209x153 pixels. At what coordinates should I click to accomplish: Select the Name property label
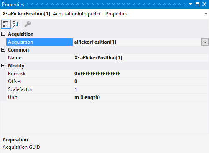(x=39, y=58)
